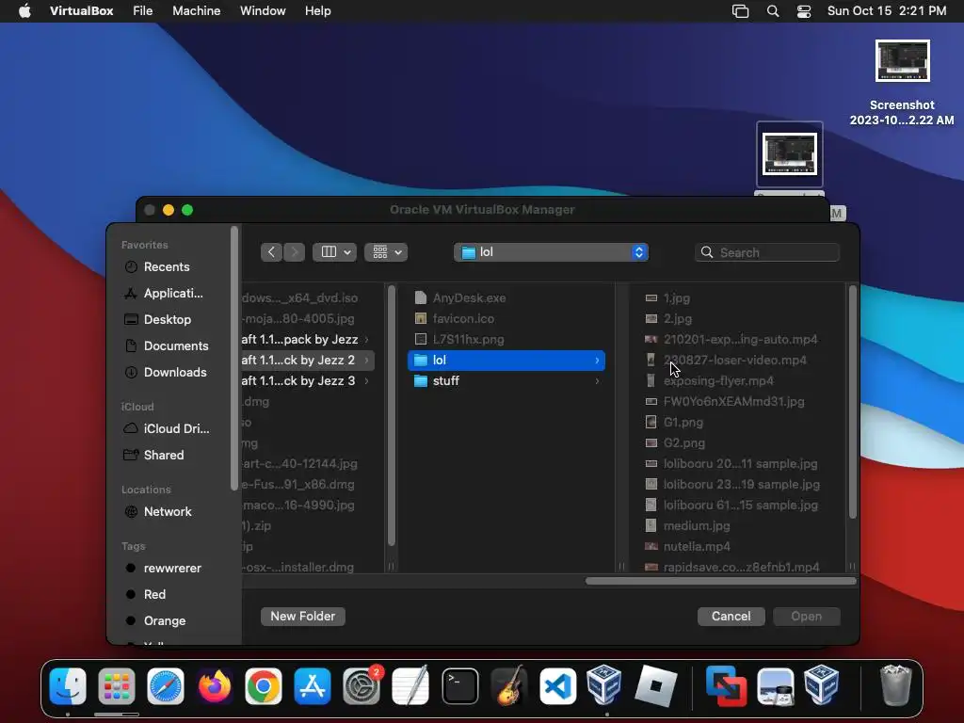Select Desktop in the sidebar
Viewport: 964px width, 723px height.
point(168,320)
